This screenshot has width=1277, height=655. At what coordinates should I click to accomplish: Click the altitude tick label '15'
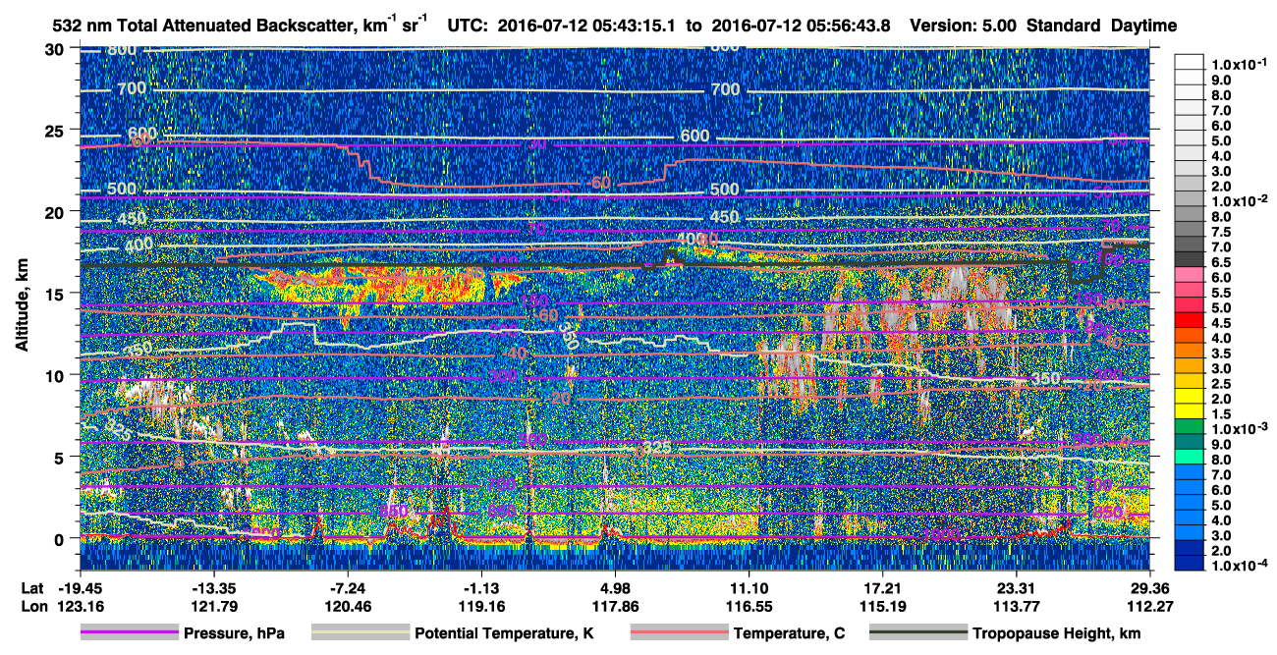point(56,294)
